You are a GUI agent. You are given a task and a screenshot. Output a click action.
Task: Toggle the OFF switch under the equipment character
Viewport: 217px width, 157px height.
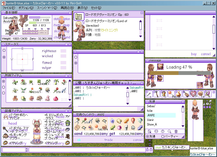click(x=37, y=141)
